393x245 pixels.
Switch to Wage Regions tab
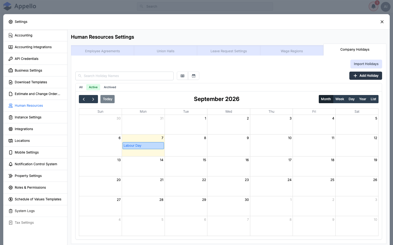292,51
